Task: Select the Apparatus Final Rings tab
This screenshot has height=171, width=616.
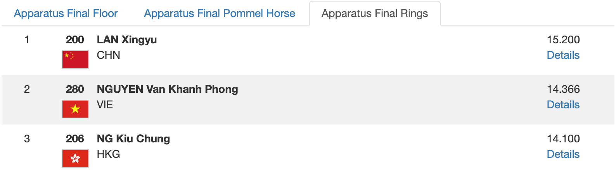Action: click(x=375, y=14)
